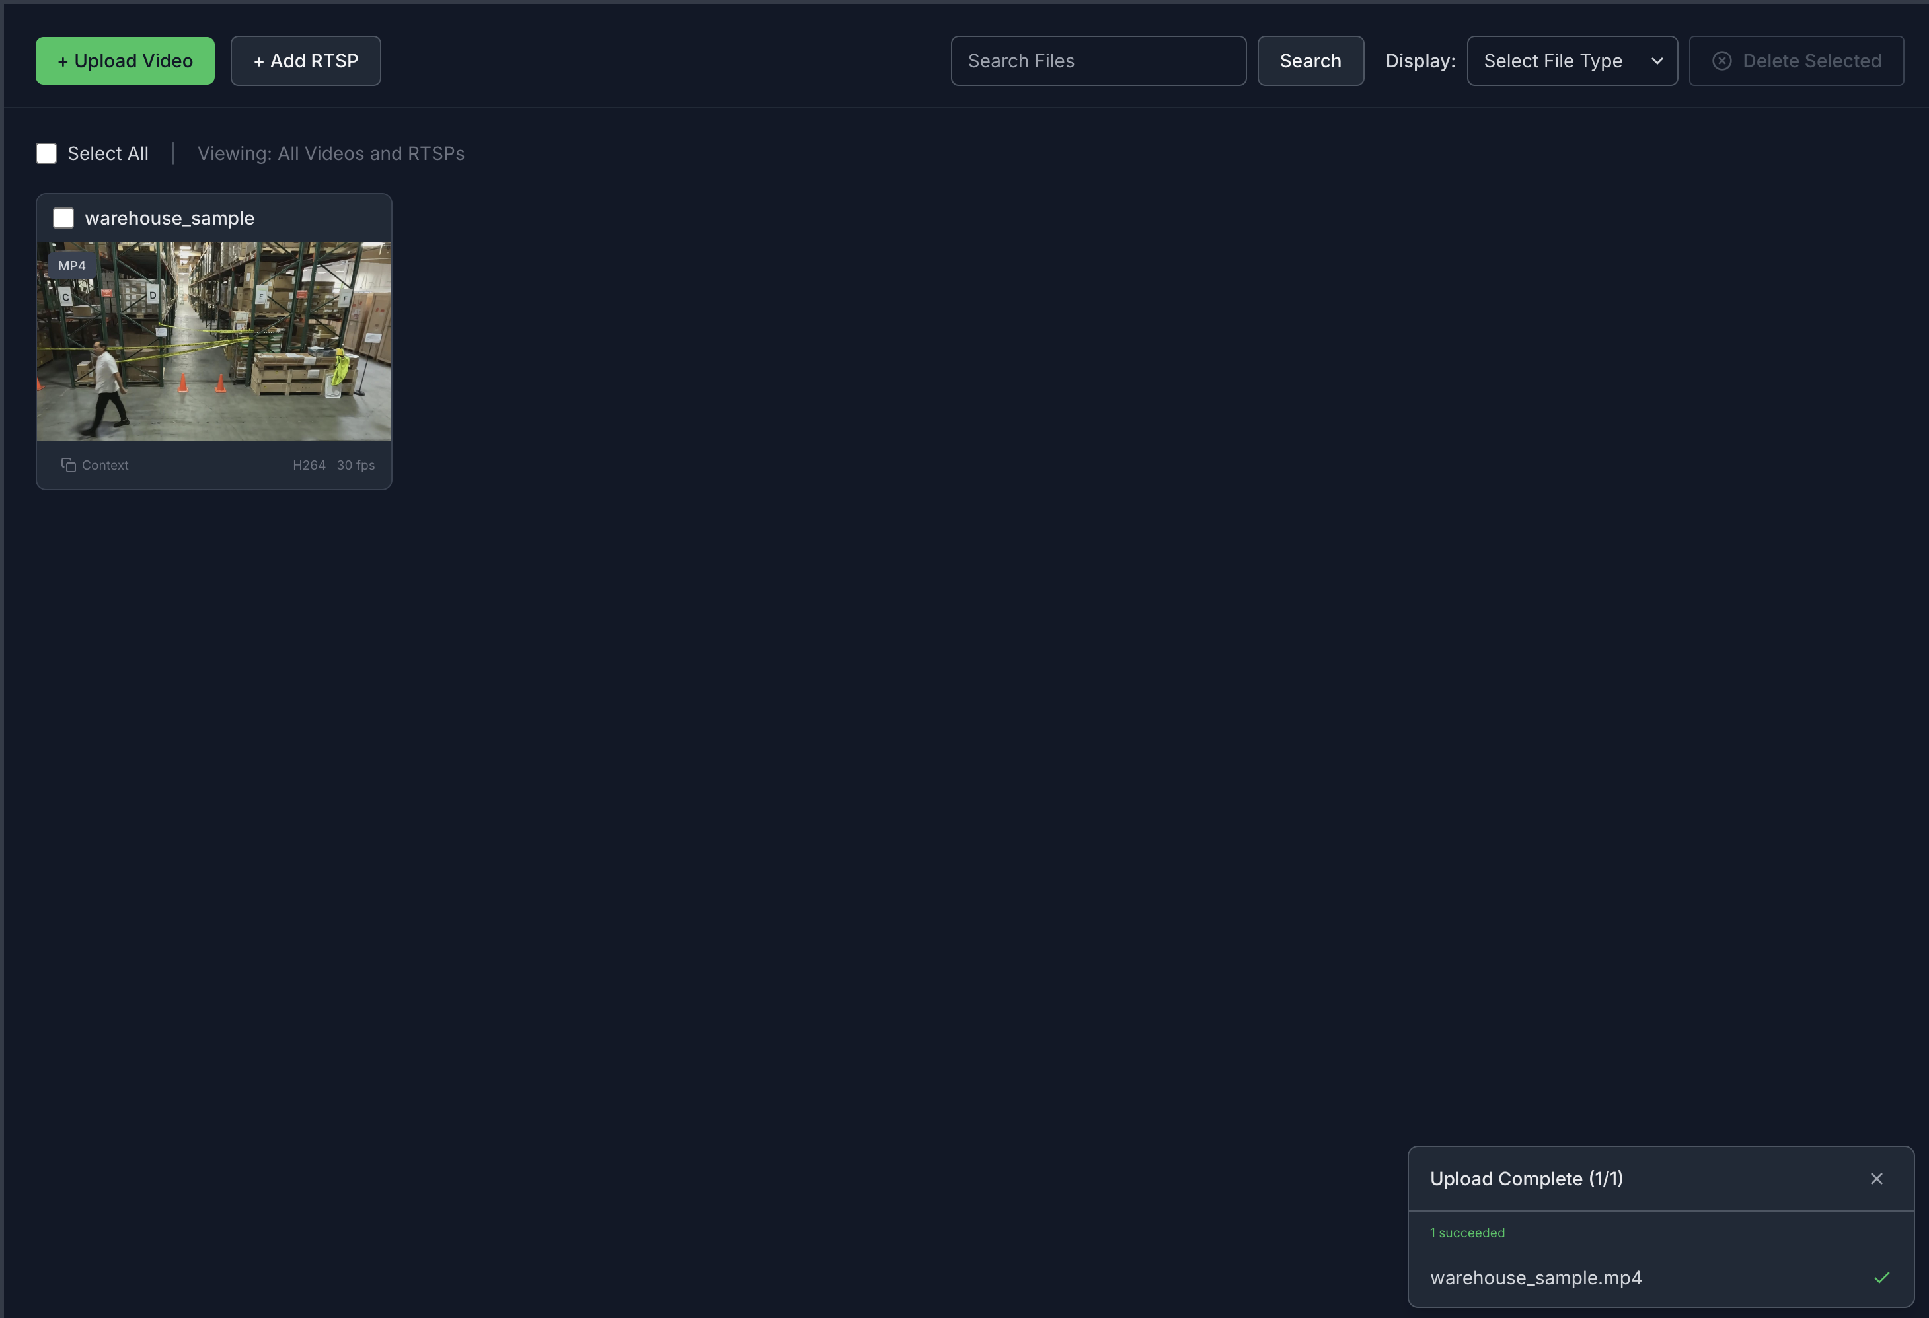Click the circle-x icon in Delete Selected
This screenshot has width=1929, height=1318.
pyautogui.click(x=1722, y=61)
